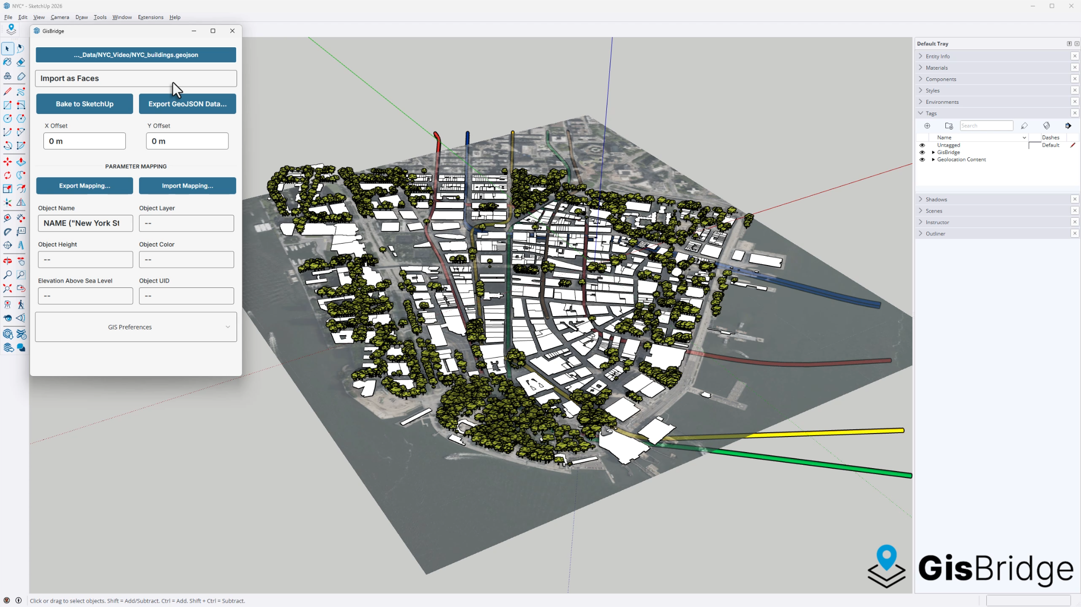
Task: Click Export GeoJSON Data button
Action: pyautogui.click(x=187, y=104)
